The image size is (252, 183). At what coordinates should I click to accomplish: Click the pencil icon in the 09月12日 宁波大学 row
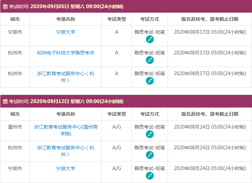[x=150, y=176]
